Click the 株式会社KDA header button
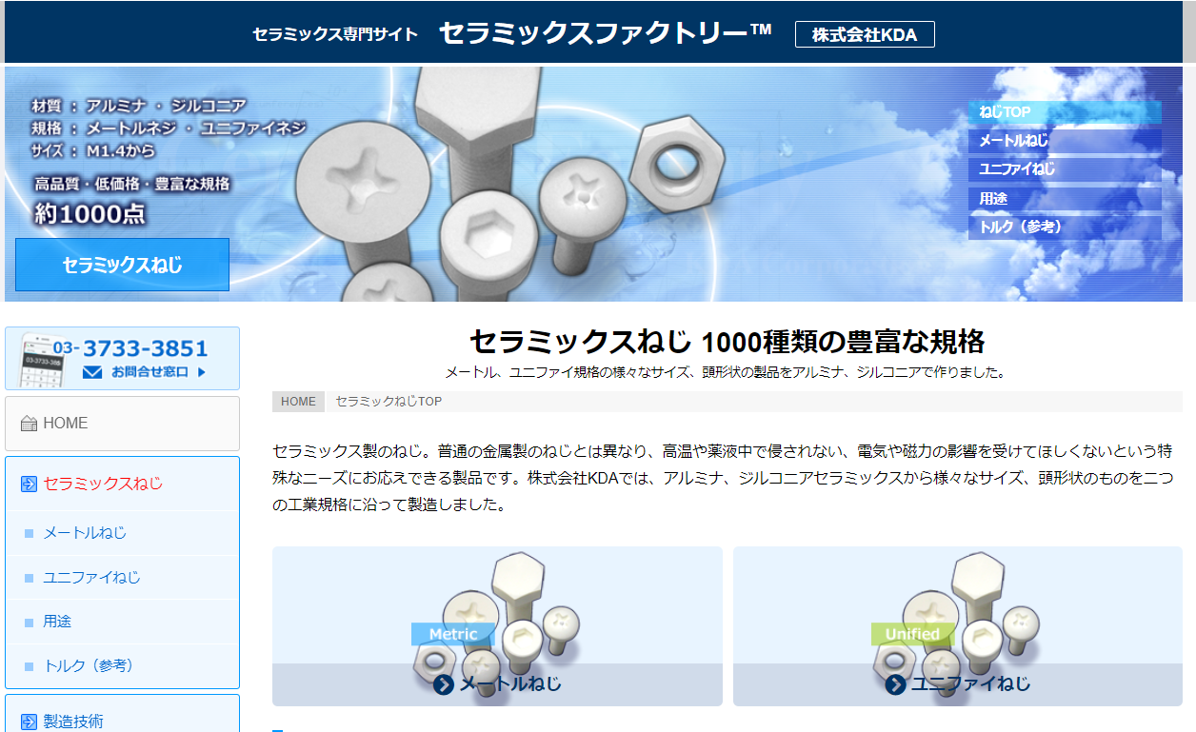Viewport: 1196px width, 732px height. pyautogui.click(x=864, y=35)
